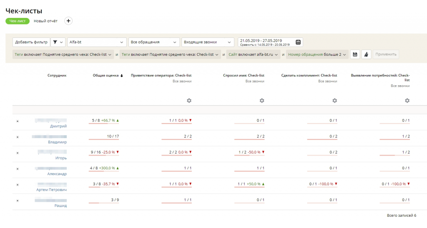Viewport: 427px width, 228px height.
Task: Open settings gear for Приветствие оператора column
Action: [189, 101]
